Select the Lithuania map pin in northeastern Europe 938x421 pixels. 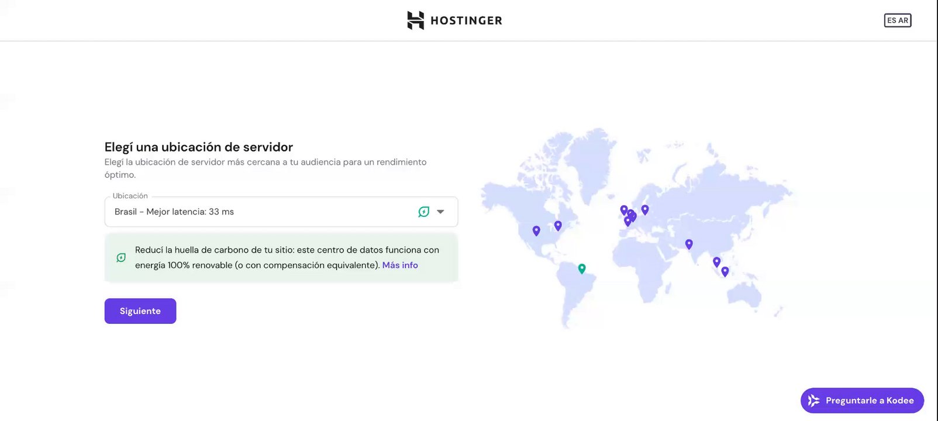coord(645,209)
